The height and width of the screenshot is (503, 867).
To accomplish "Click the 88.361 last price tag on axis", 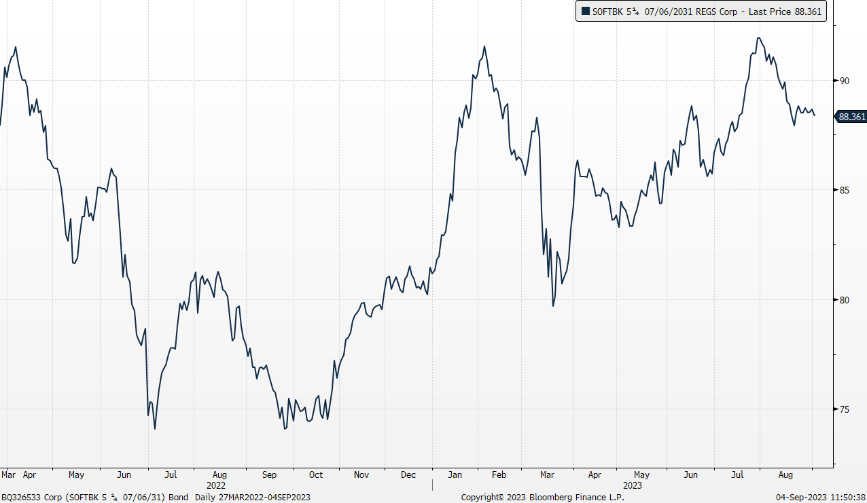I will click(851, 117).
